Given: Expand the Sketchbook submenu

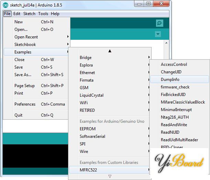Looking at the screenshot, I should pos(36,45).
